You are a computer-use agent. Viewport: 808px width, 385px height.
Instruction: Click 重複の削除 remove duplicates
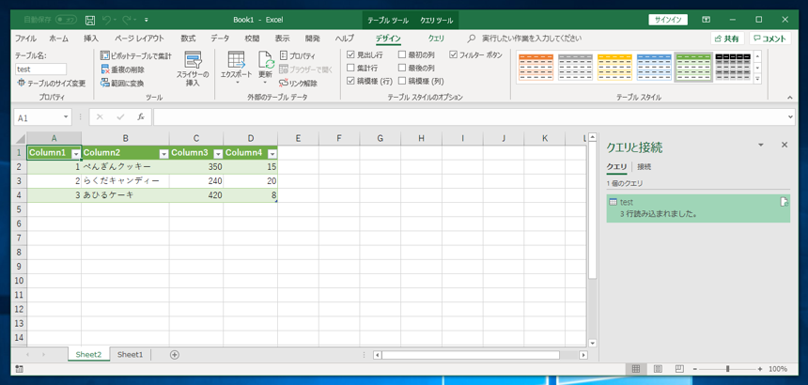[x=122, y=69]
